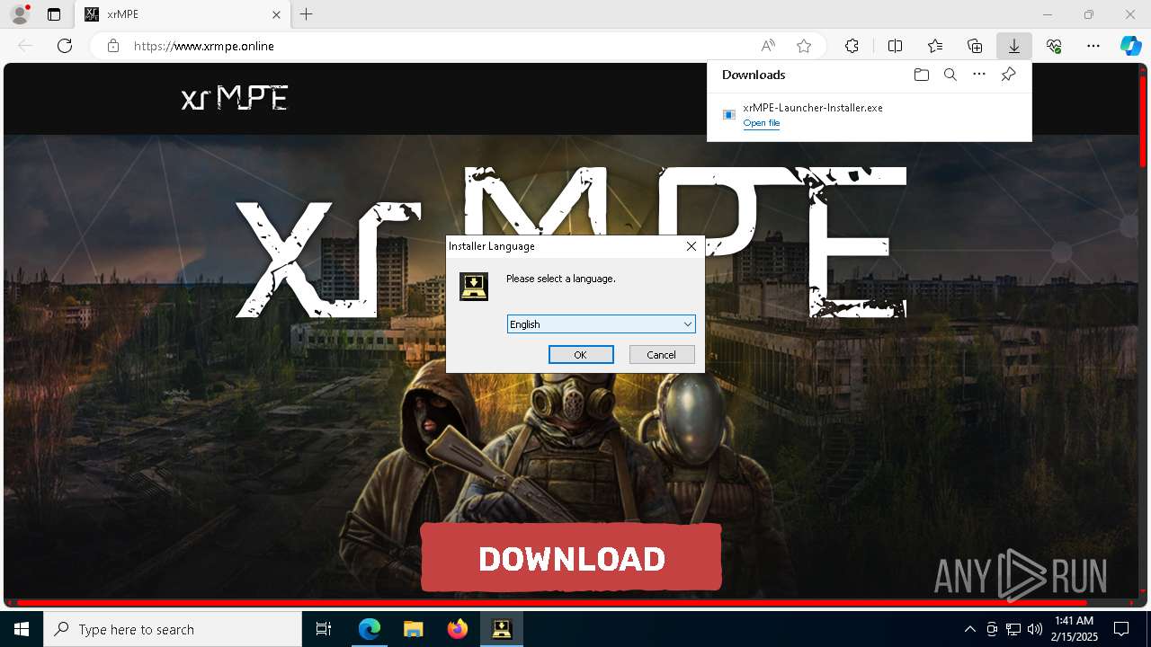1151x647 pixels.
Task: Click the installer taskbar icon
Action: click(502, 629)
